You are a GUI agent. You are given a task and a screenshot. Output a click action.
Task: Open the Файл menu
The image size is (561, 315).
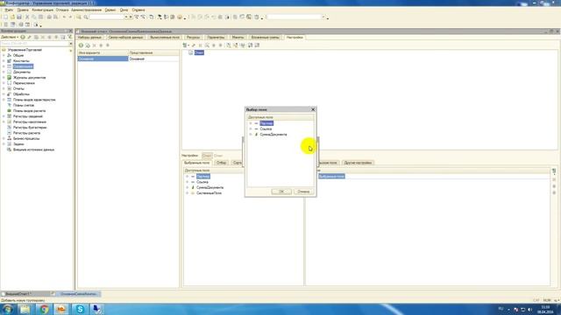point(9,10)
